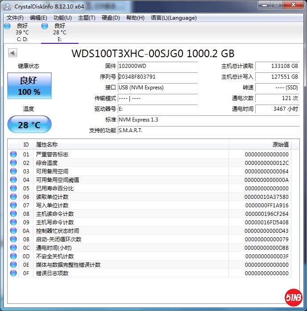Click the 良好 100 % health status button
The height and width of the screenshot is (311, 307).
(x=29, y=86)
